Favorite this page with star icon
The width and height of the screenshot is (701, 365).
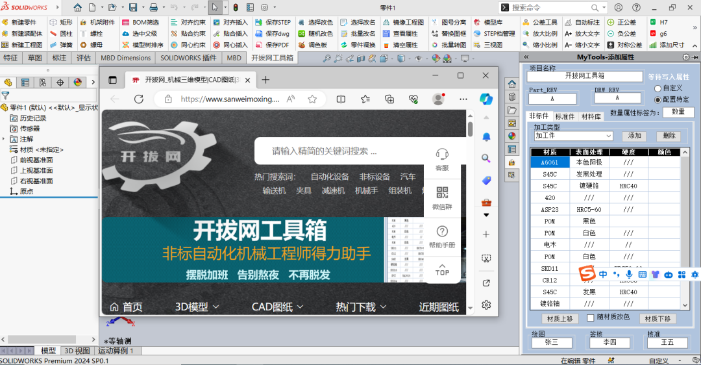coord(312,99)
